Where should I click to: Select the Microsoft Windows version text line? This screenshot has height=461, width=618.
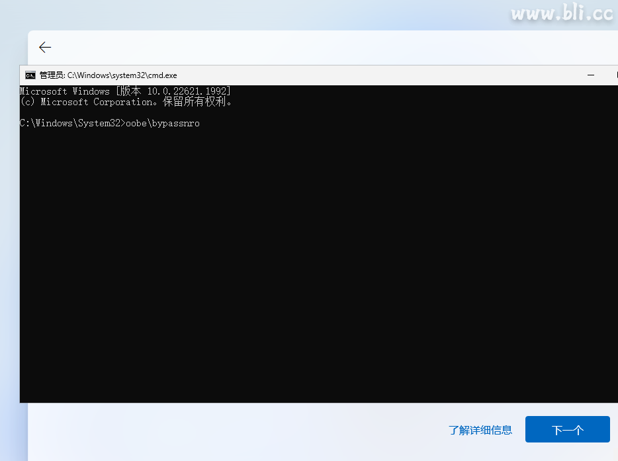(124, 91)
